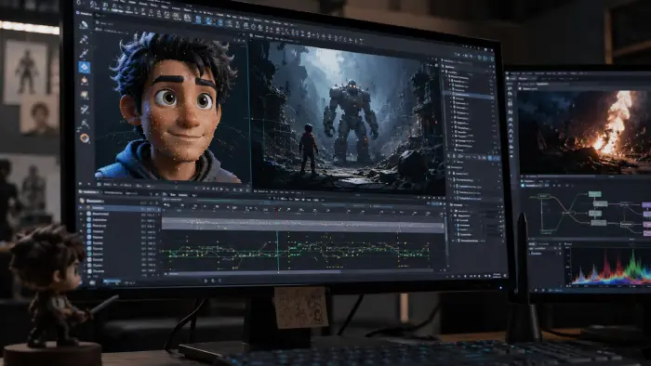Select the lower teal node in second monitor's node graph
Viewport: 651px width, 366px height.
click(595, 213)
